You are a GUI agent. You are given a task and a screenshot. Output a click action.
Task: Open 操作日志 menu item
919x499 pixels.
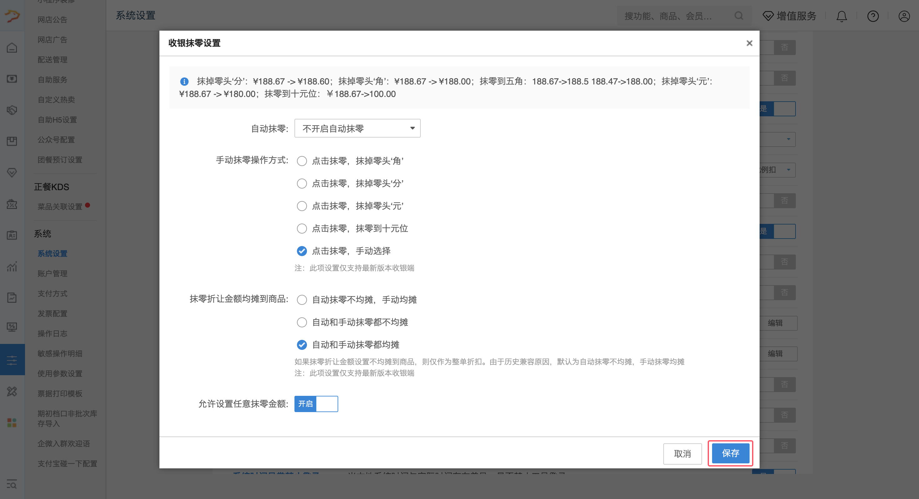(x=53, y=333)
